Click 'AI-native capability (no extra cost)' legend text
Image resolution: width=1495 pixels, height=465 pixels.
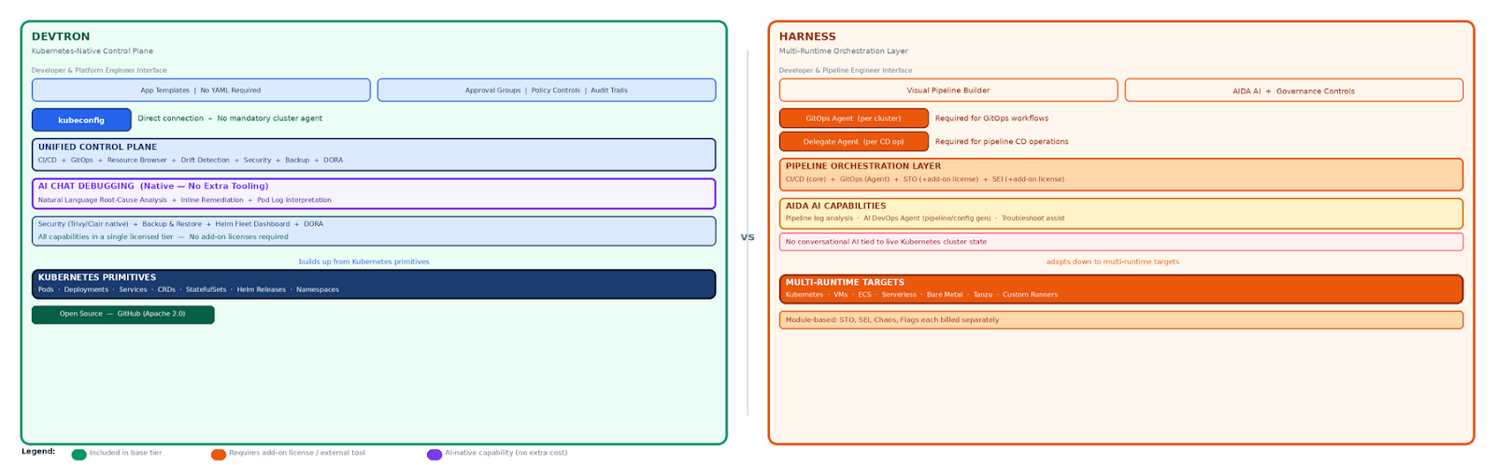(x=506, y=453)
